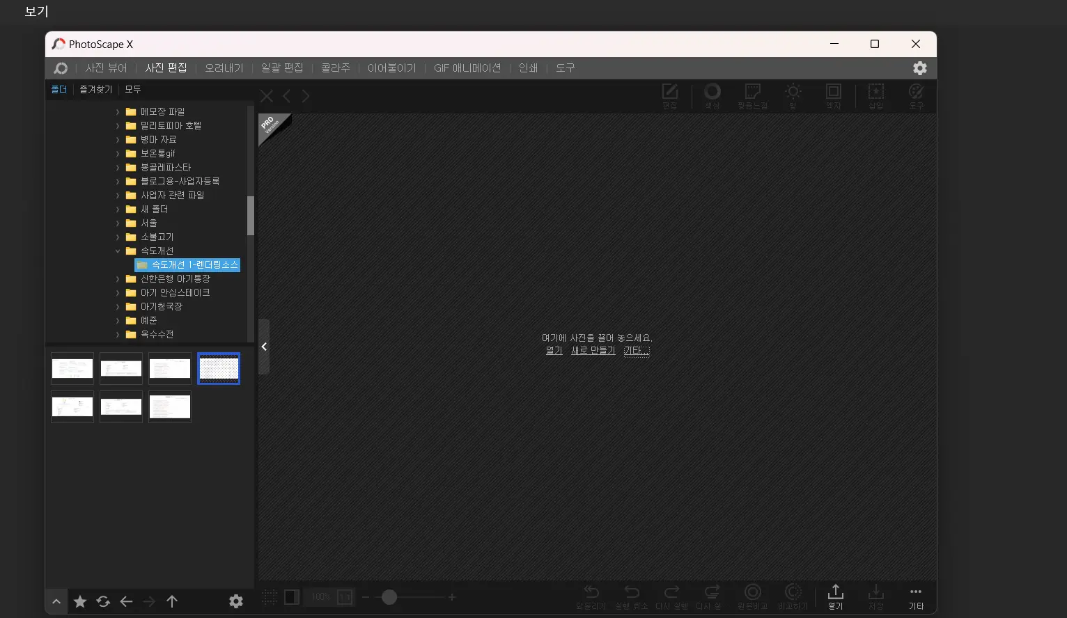
Task: Click the PhotoScape X home logo icon
Action: [x=61, y=68]
